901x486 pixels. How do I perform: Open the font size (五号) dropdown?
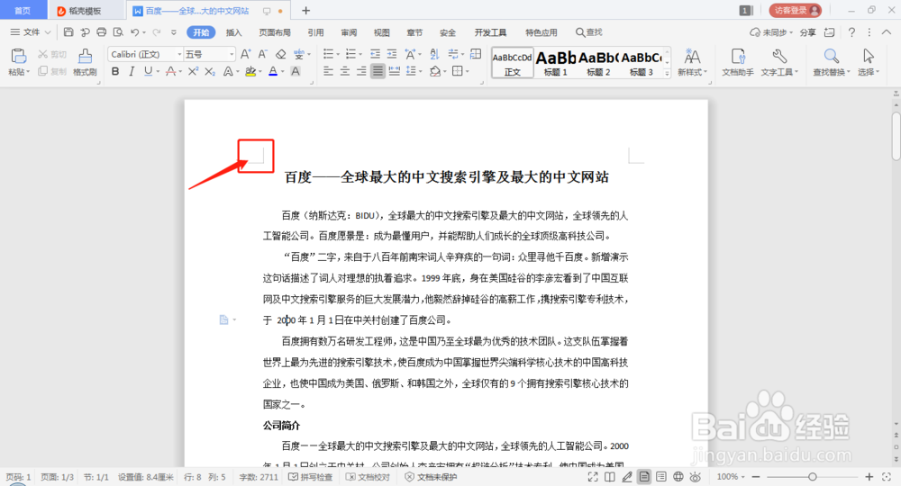click(x=232, y=54)
